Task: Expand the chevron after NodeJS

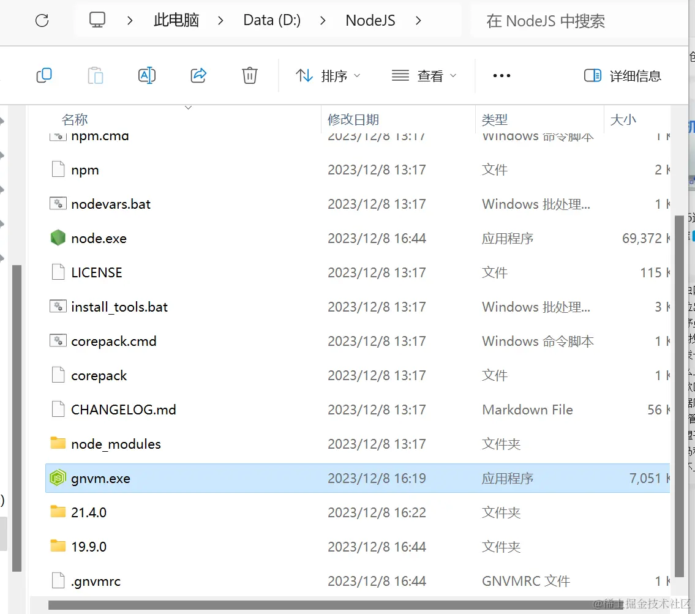Action: click(418, 20)
